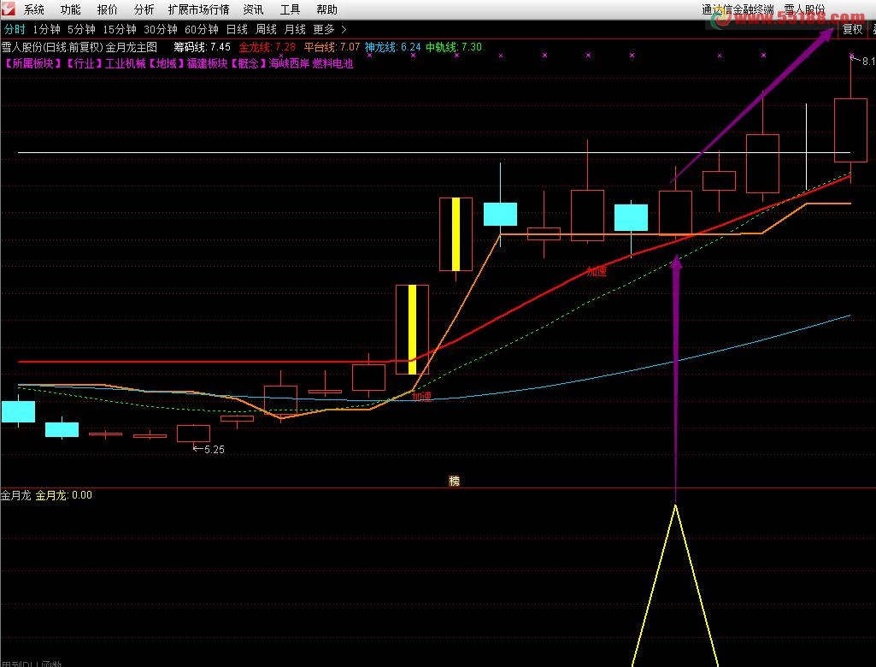Select the 5分钟 period tab
This screenshot has height=667, width=876.
pos(81,29)
